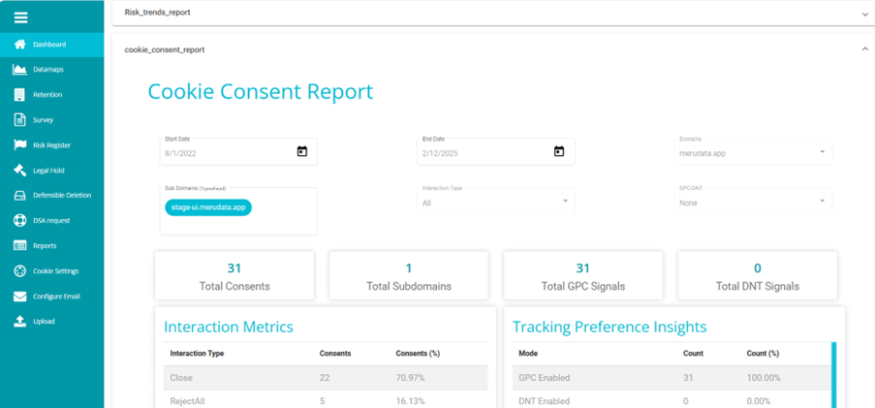Open Legal Hold from the sidebar
This screenshot has height=408, width=875.
pyautogui.click(x=52, y=171)
